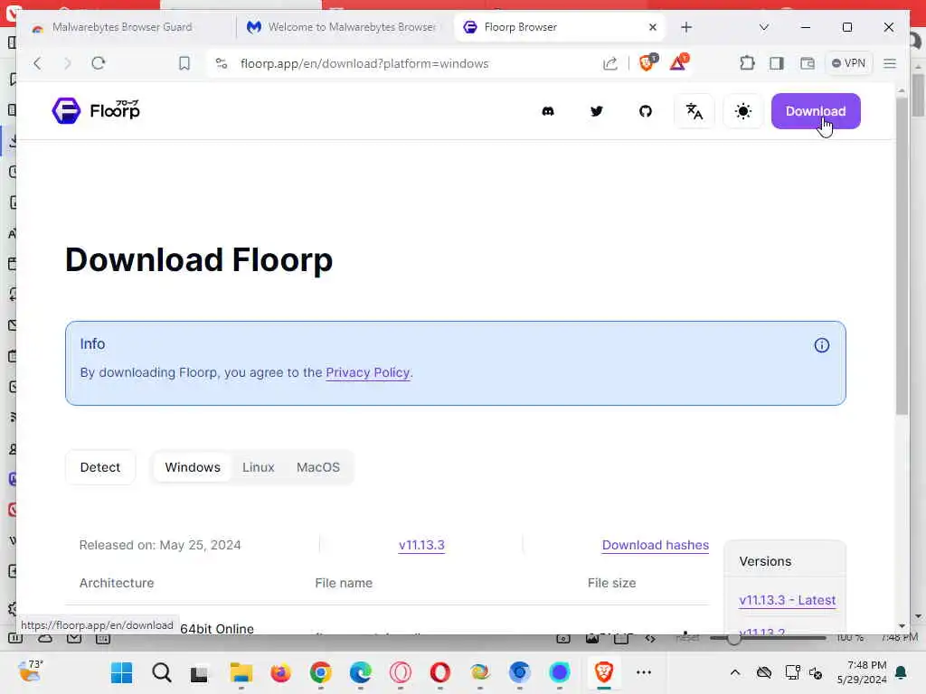
Task: Click the Detect platform button
Action: pos(100,467)
